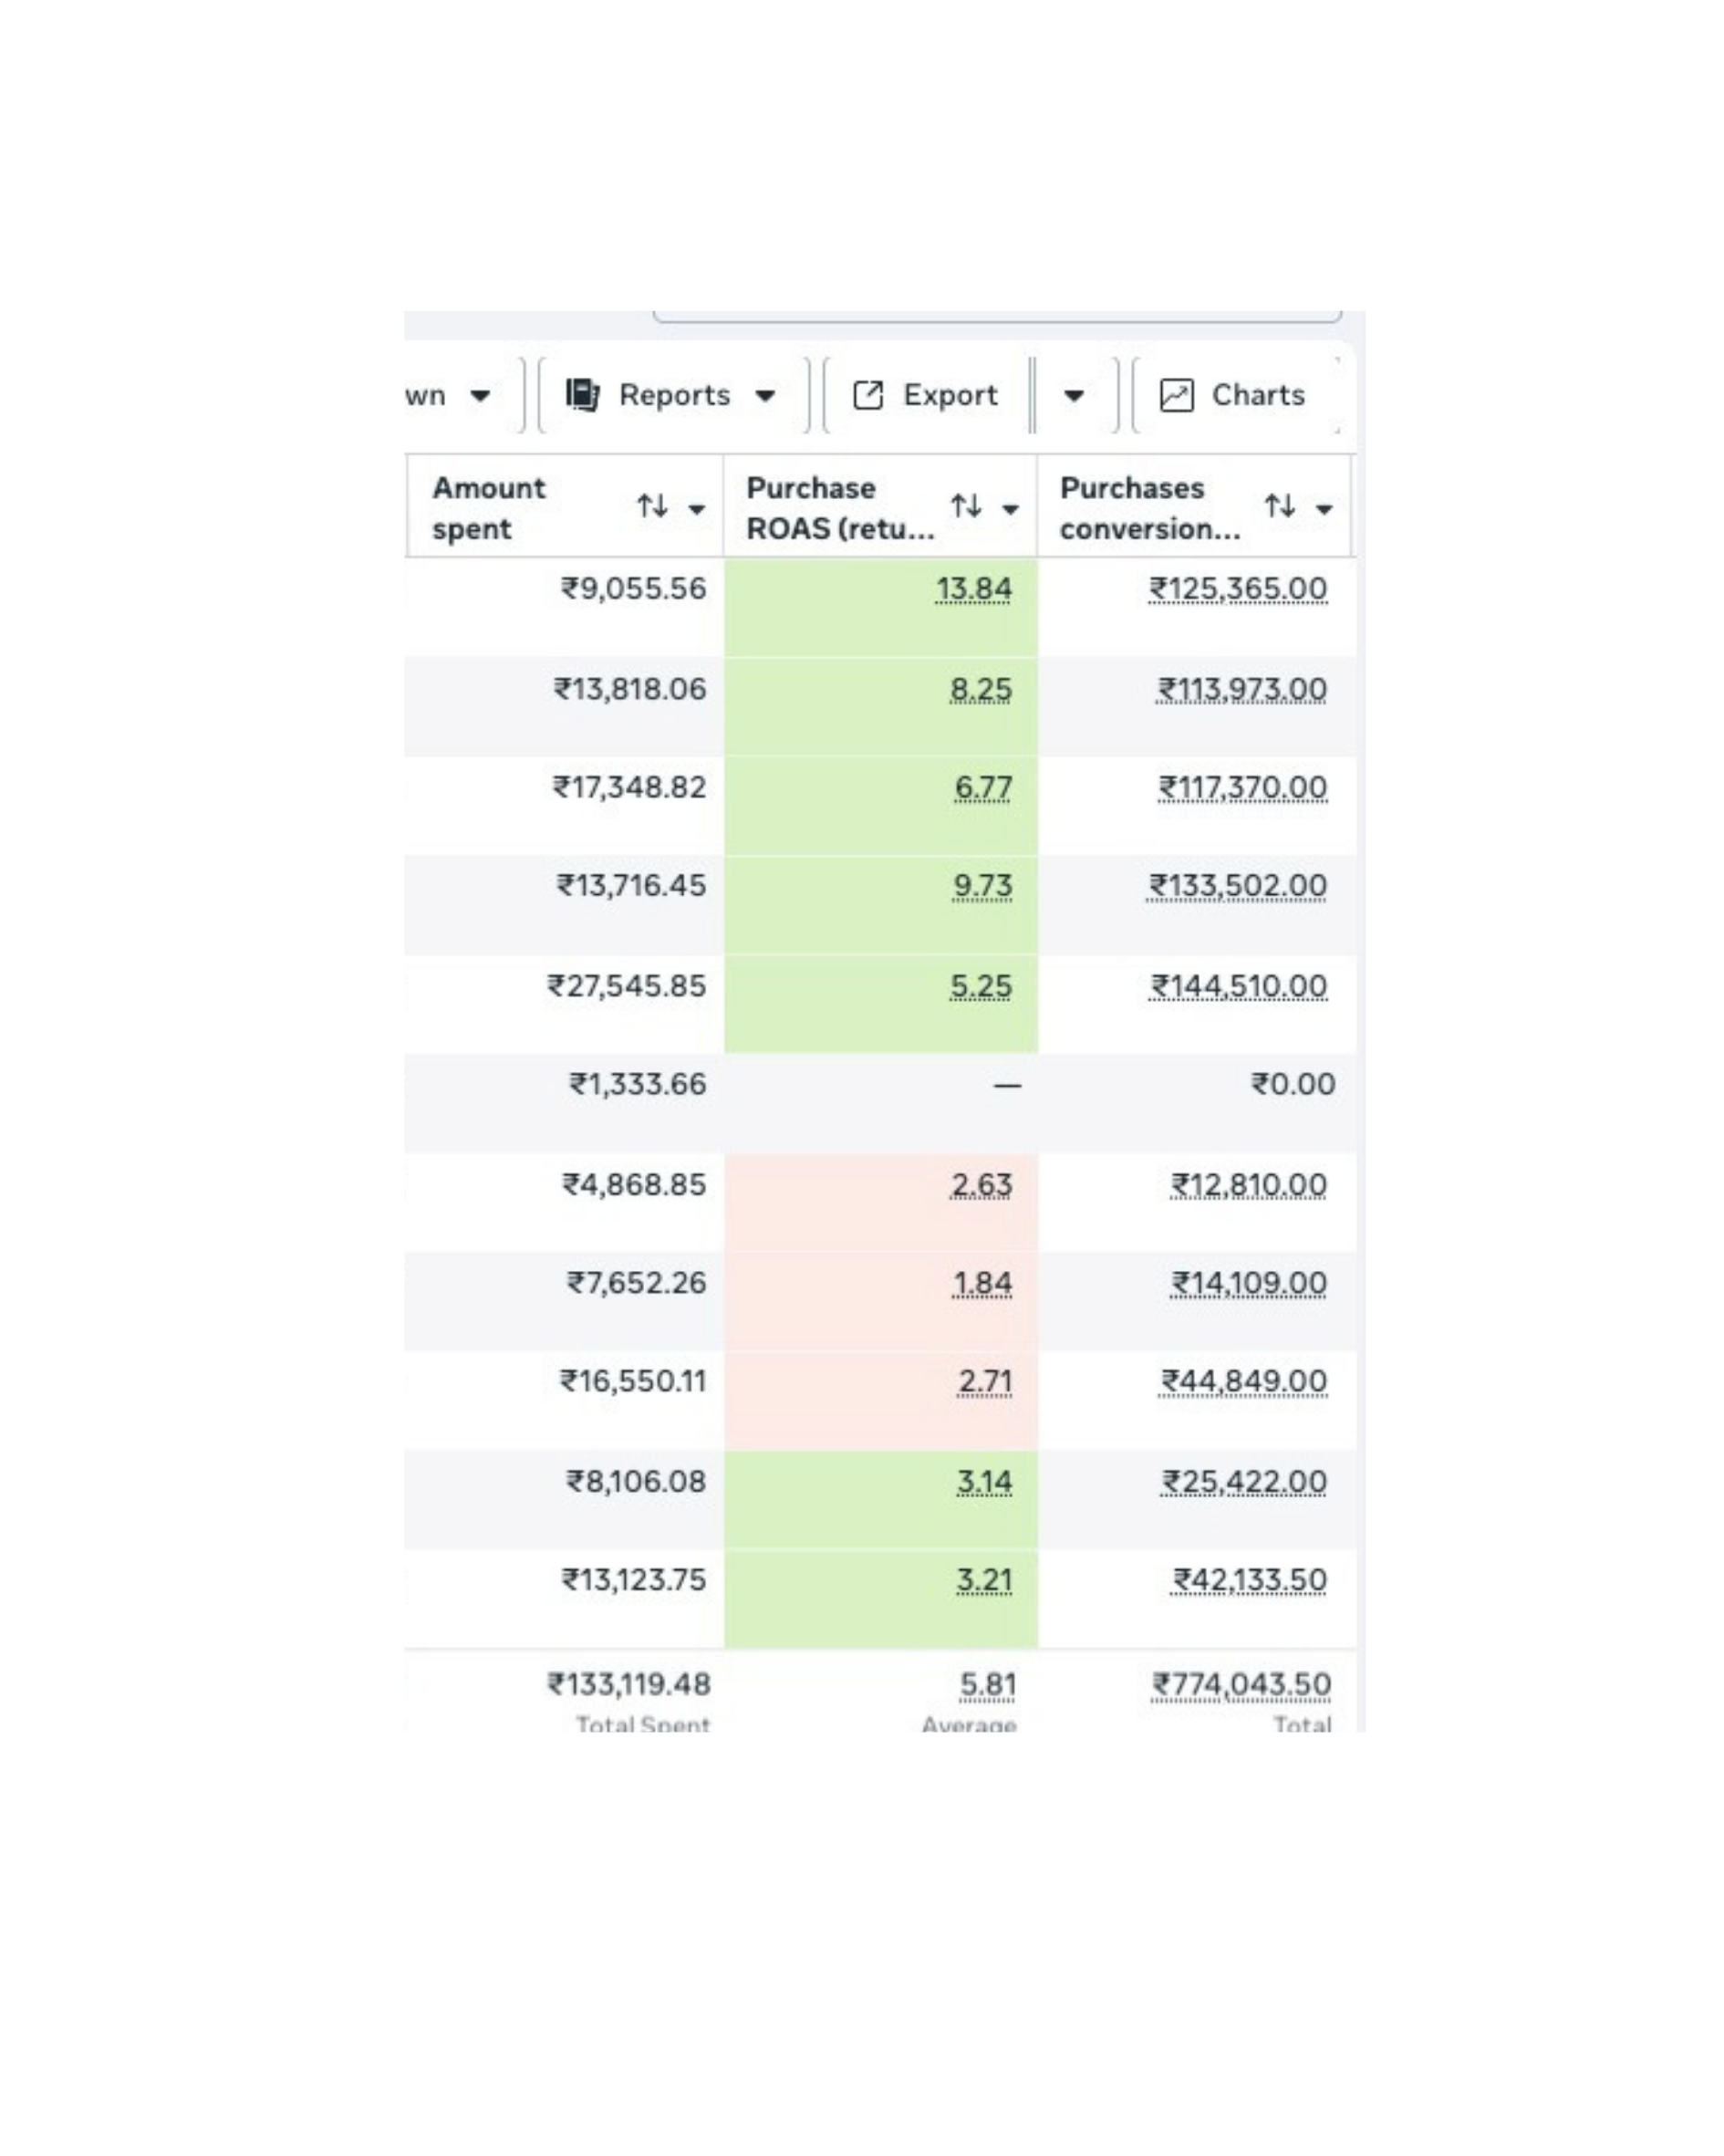
Task: Open the Purchases conversion column options arrow
Action: coord(1324,509)
